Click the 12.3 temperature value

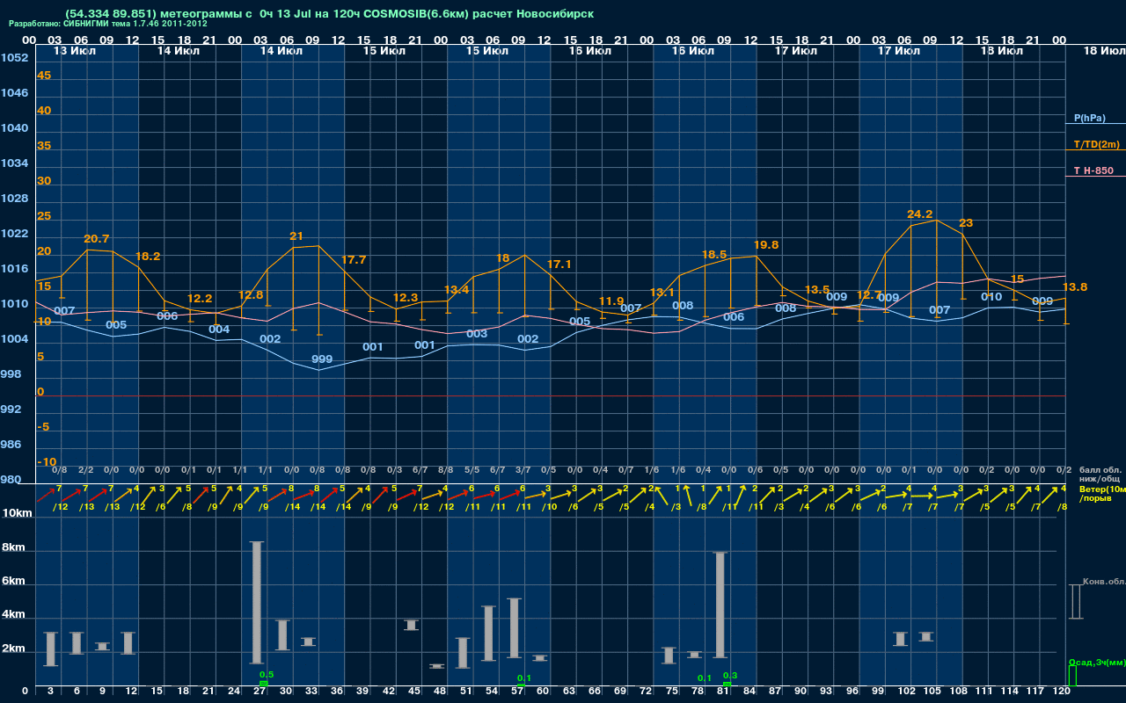tap(406, 298)
